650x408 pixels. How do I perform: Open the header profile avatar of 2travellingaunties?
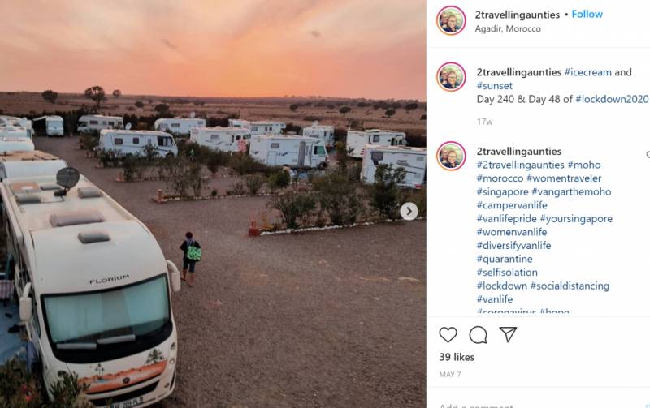point(451,20)
